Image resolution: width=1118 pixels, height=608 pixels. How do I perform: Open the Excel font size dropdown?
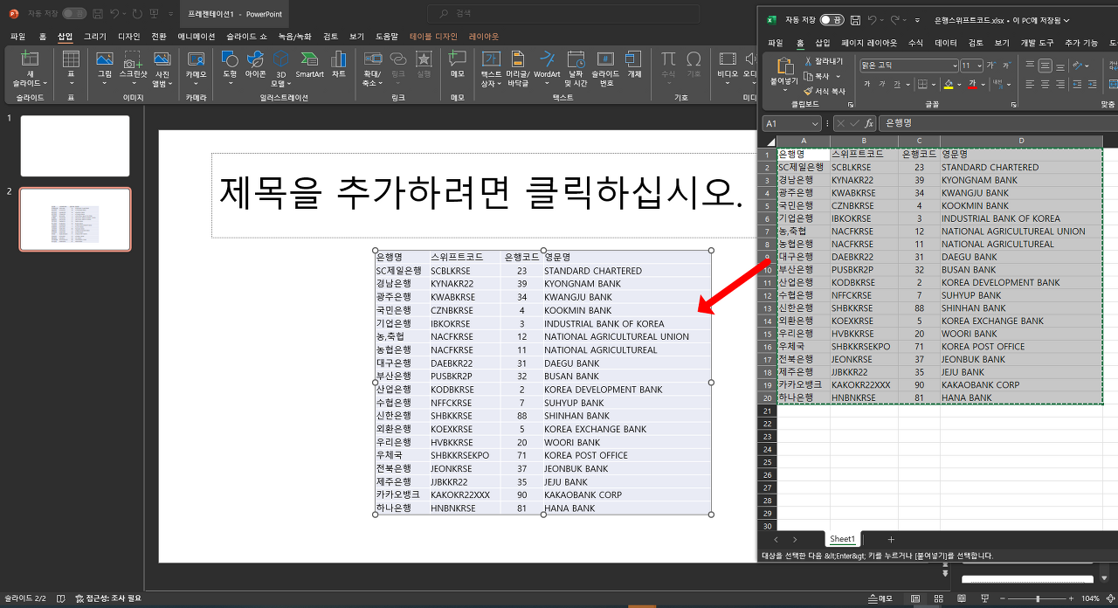978,66
